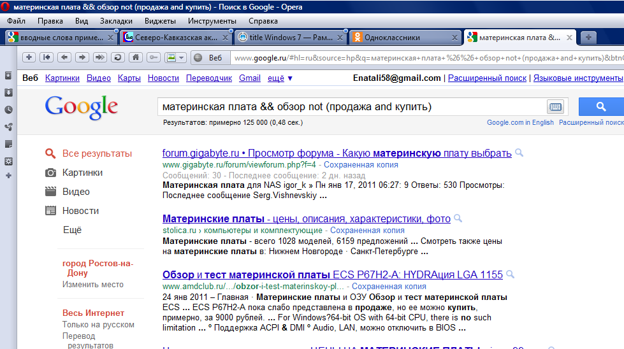Open Картинки link in top Google bar
The image size is (624, 349).
click(x=62, y=78)
